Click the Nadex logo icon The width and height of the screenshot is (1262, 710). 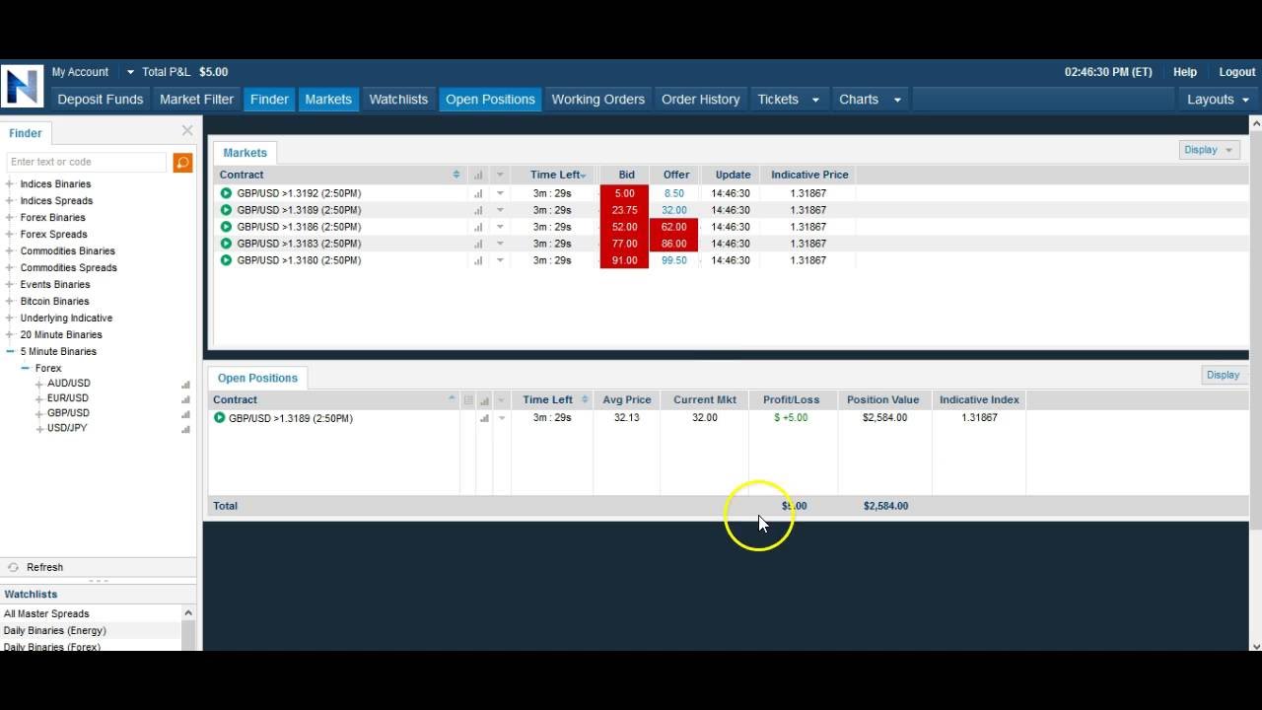click(x=22, y=86)
